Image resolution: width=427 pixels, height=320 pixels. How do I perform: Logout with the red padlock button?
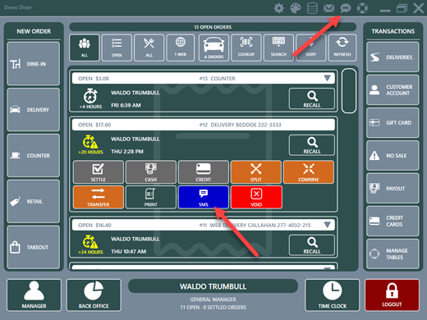pyautogui.click(x=392, y=295)
